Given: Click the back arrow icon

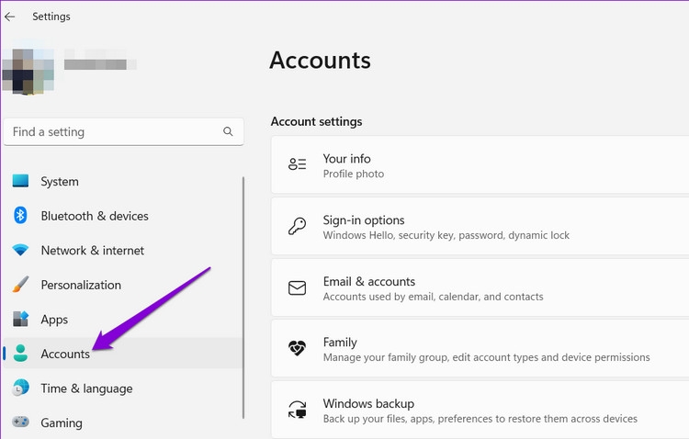Looking at the screenshot, I should (10, 17).
